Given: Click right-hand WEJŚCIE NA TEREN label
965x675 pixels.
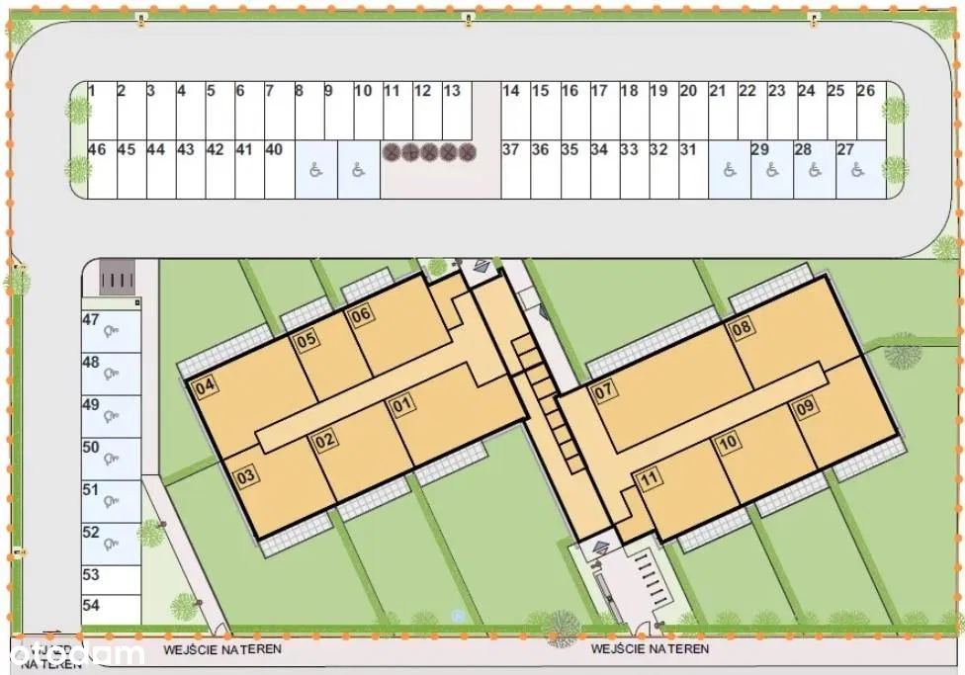Looking at the screenshot, I should (650, 649).
